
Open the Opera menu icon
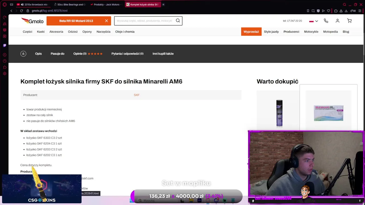tap(5, 5)
